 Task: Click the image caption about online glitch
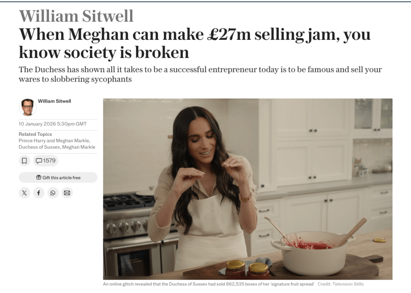(209, 284)
